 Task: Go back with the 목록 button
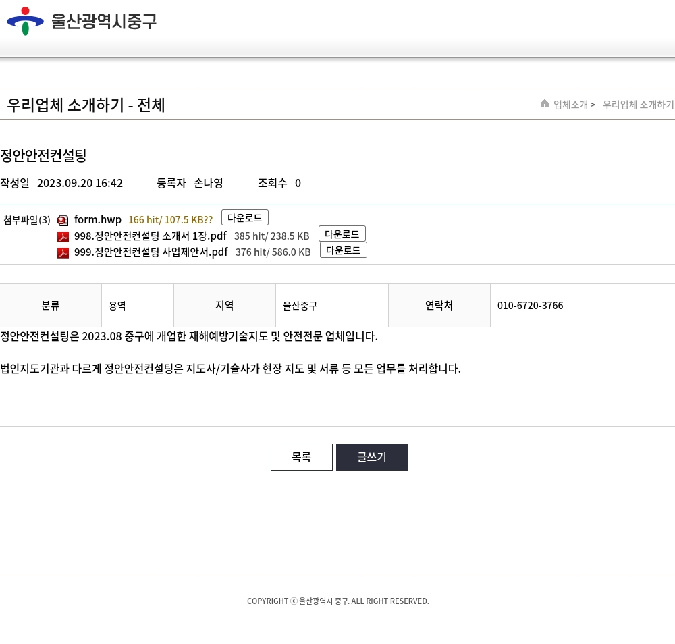point(301,457)
